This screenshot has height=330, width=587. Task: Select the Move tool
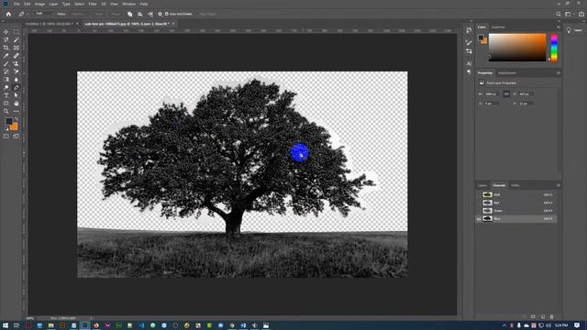coord(6,32)
